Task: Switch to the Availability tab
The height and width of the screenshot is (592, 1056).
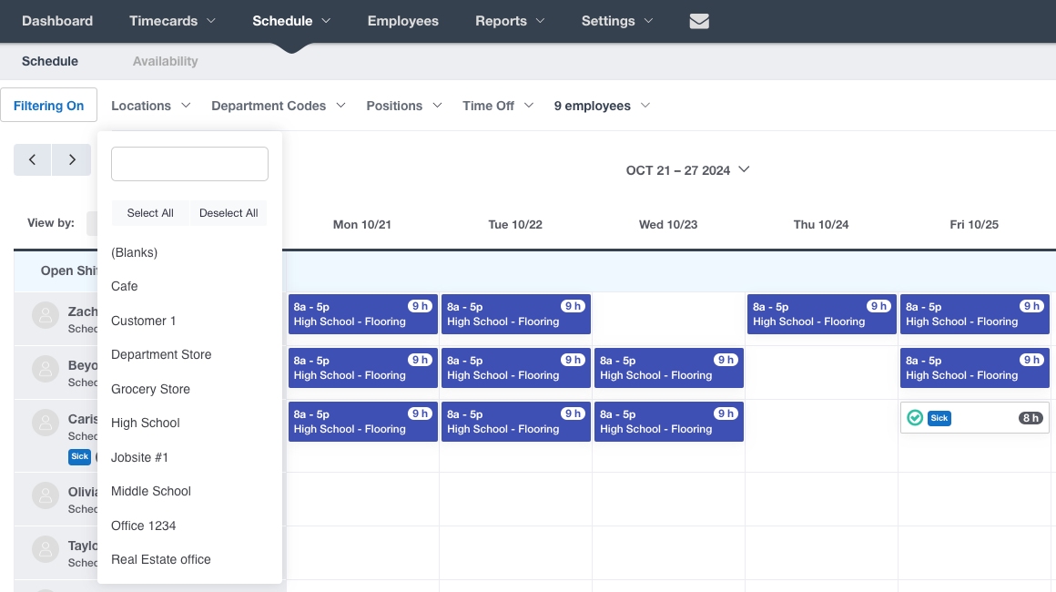Action: click(165, 61)
